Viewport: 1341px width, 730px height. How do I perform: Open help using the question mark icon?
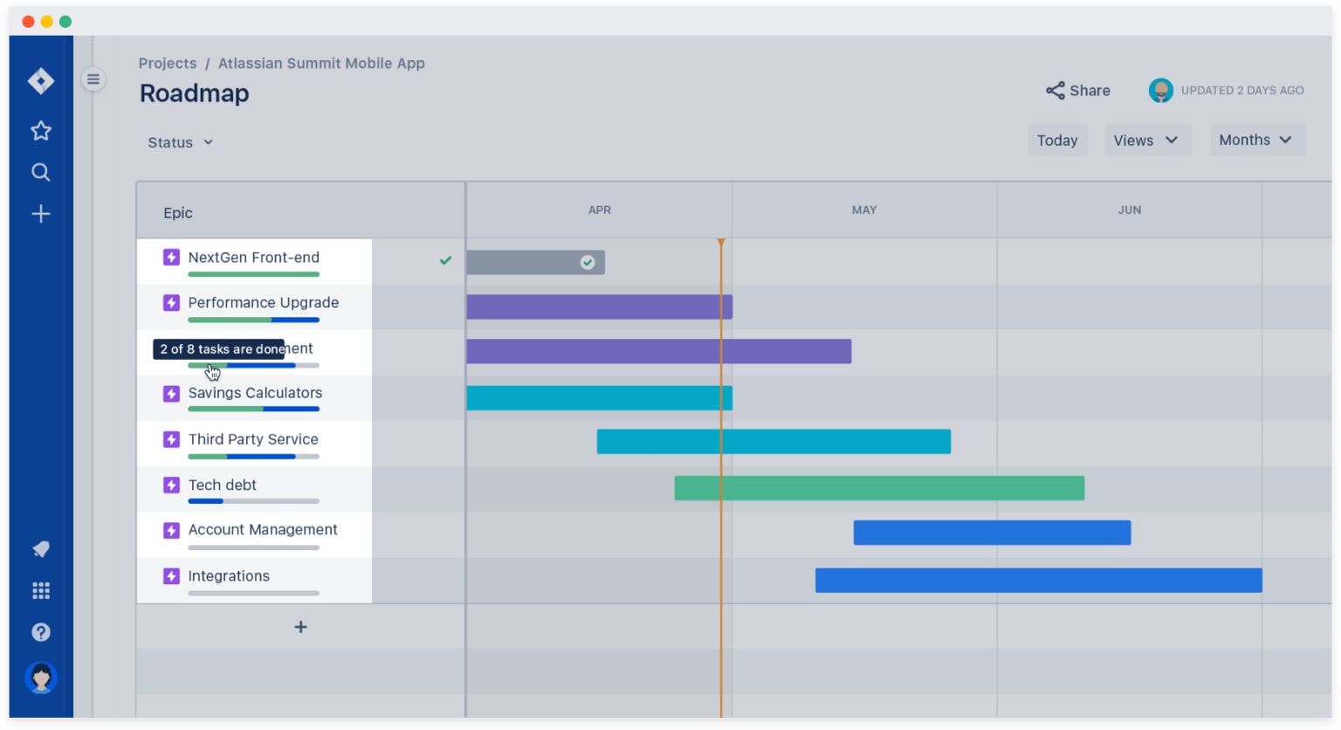40,631
